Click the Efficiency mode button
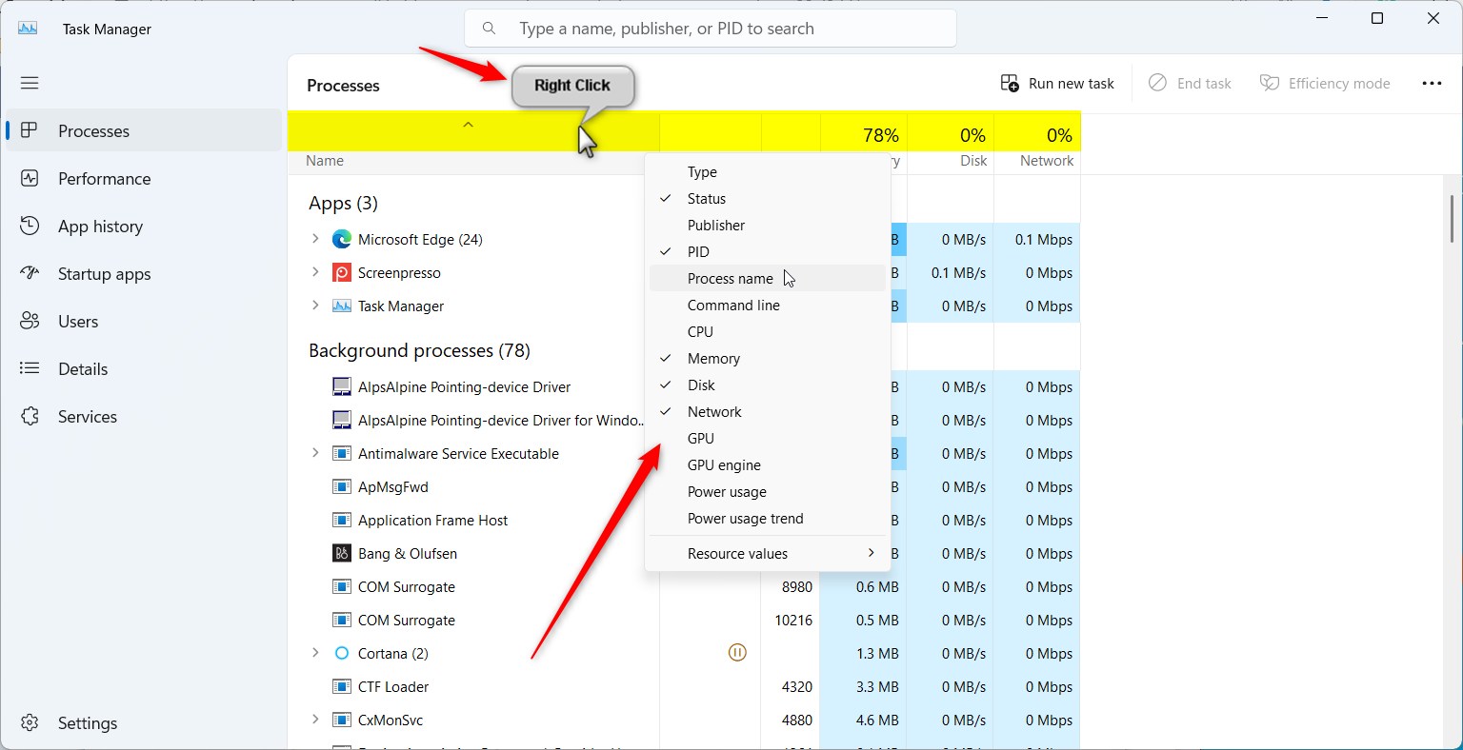The image size is (1463, 750). click(1325, 83)
